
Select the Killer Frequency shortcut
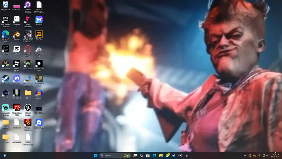(x=28, y=22)
